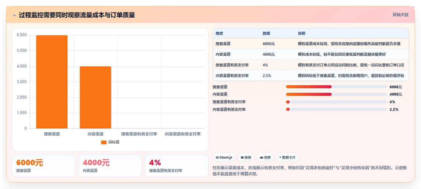Click the 4% 搜索渠道有效支付率 data card
Viewport: 421px width, 189px height.
[177, 166]
